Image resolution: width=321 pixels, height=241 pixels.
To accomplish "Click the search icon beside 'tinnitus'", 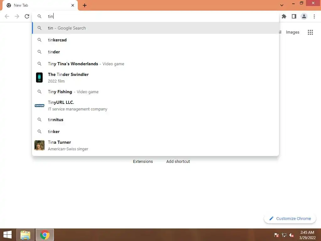I will pyautogui.click(x=39, y=120).
